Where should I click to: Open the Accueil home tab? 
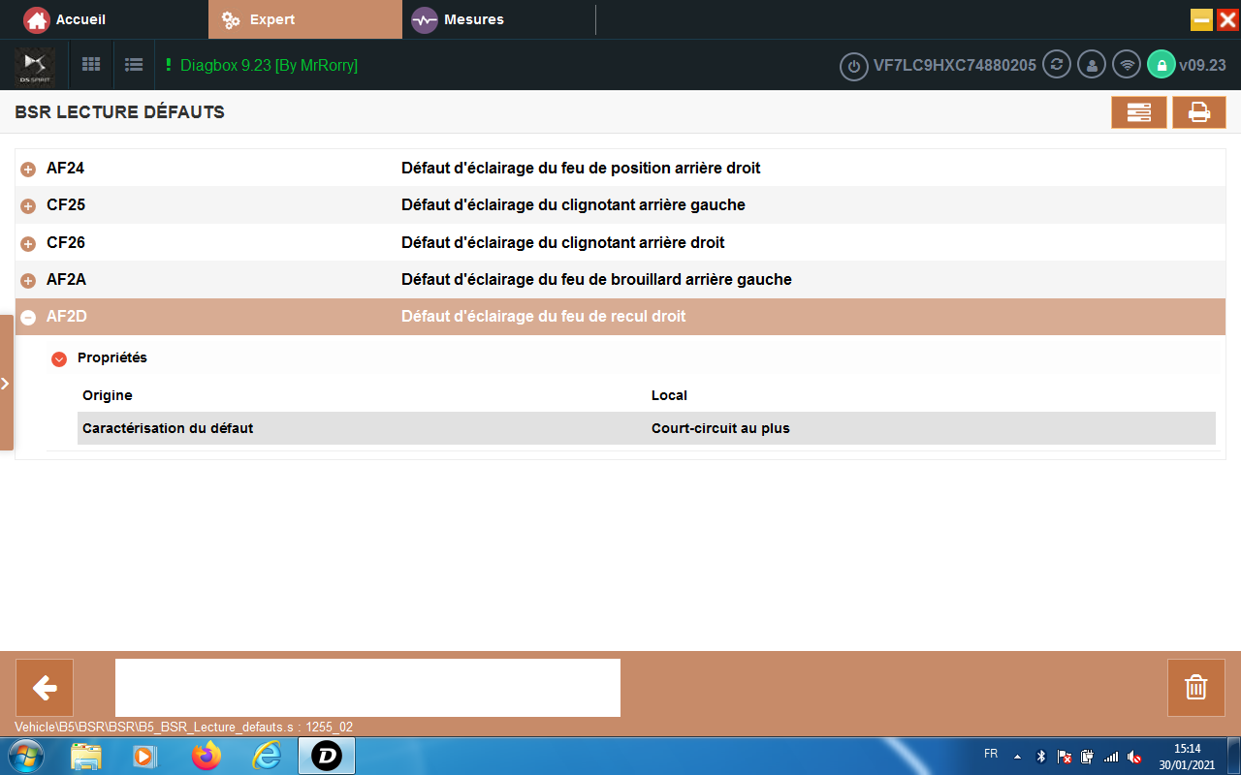[x=65, y=19]
